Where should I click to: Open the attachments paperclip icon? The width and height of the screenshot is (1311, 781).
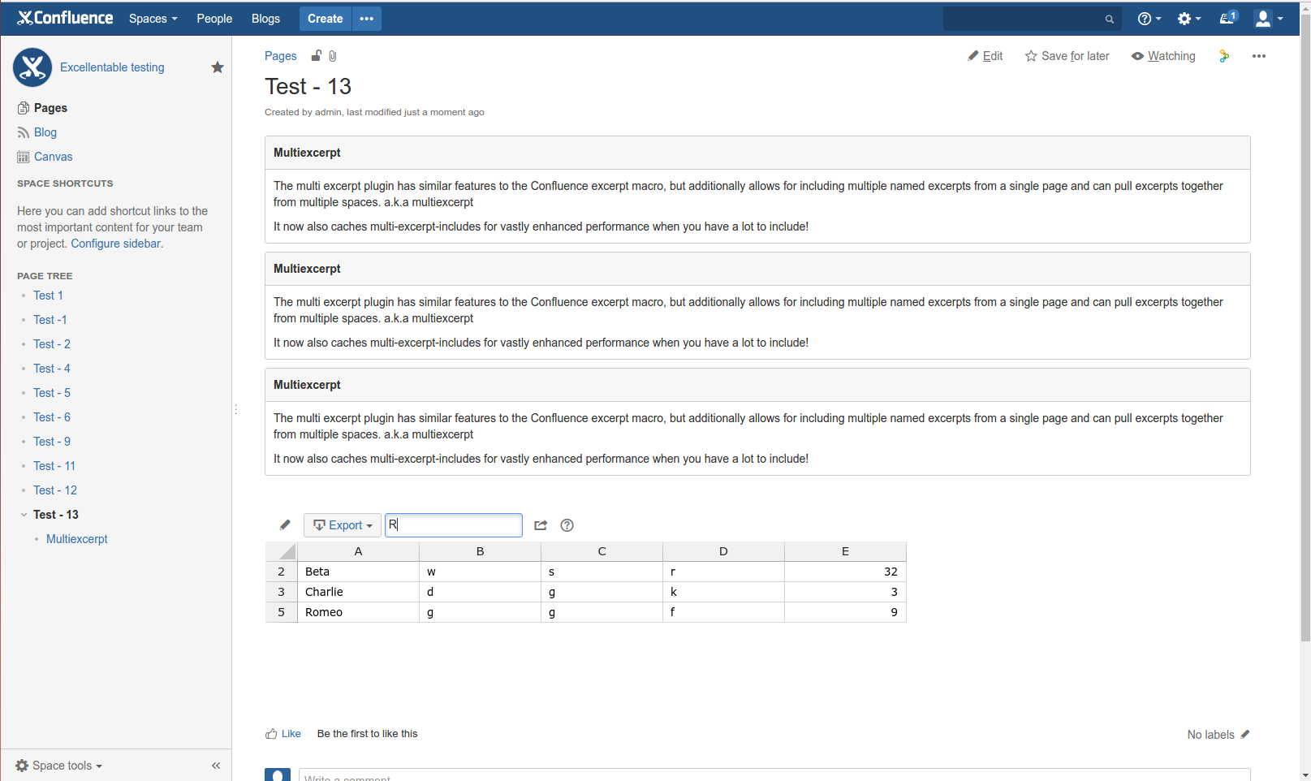333,56
